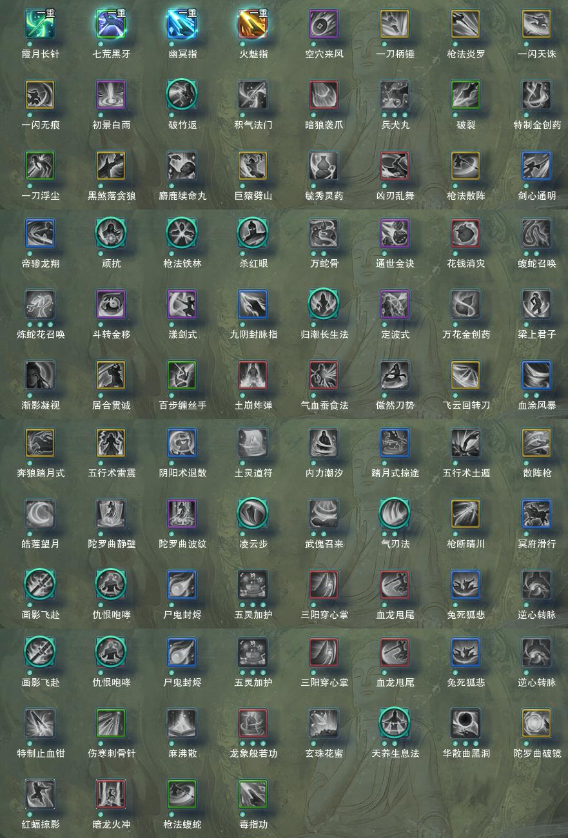Select the blue-framed 剑心通明 skill
The height and width of the screenshot is (838, 568).
pyautogui.click(x=536, y=166)
